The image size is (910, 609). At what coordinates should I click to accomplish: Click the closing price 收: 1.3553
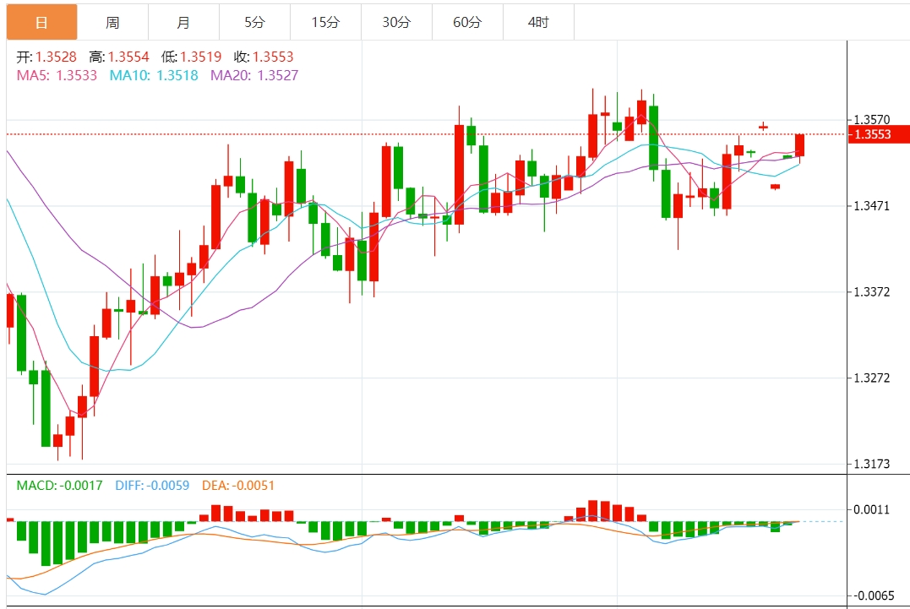264,57
